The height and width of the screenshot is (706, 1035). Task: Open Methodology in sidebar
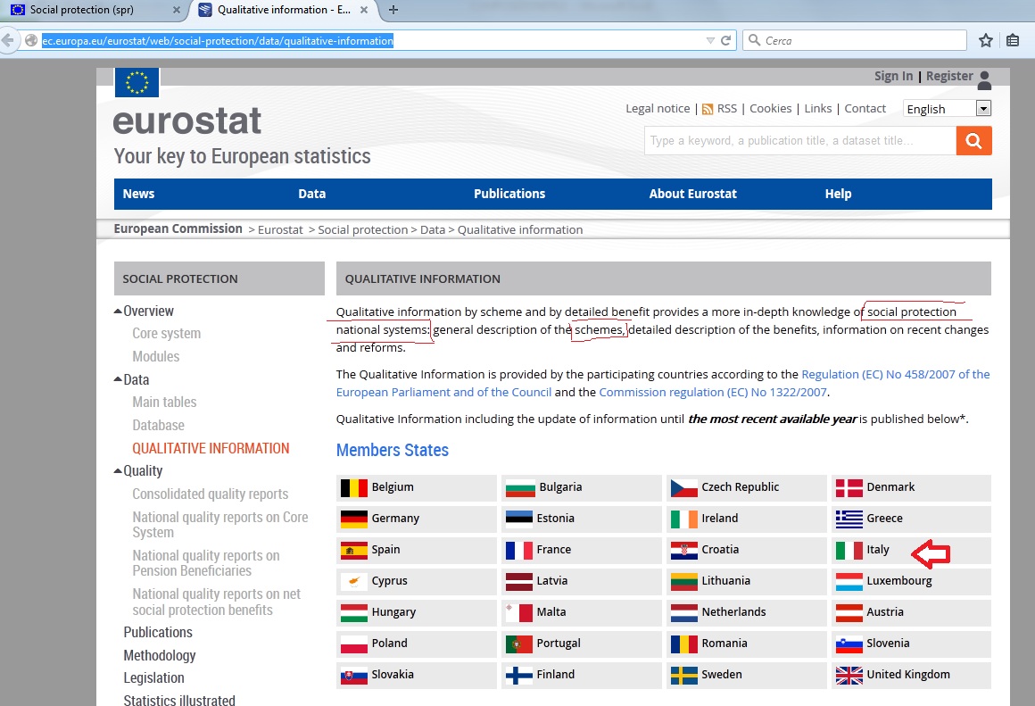point(160,656)
